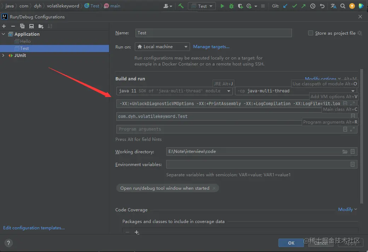368x252 pixels.
Task: Sort configurations alphabetically
Action: [50, 26]
